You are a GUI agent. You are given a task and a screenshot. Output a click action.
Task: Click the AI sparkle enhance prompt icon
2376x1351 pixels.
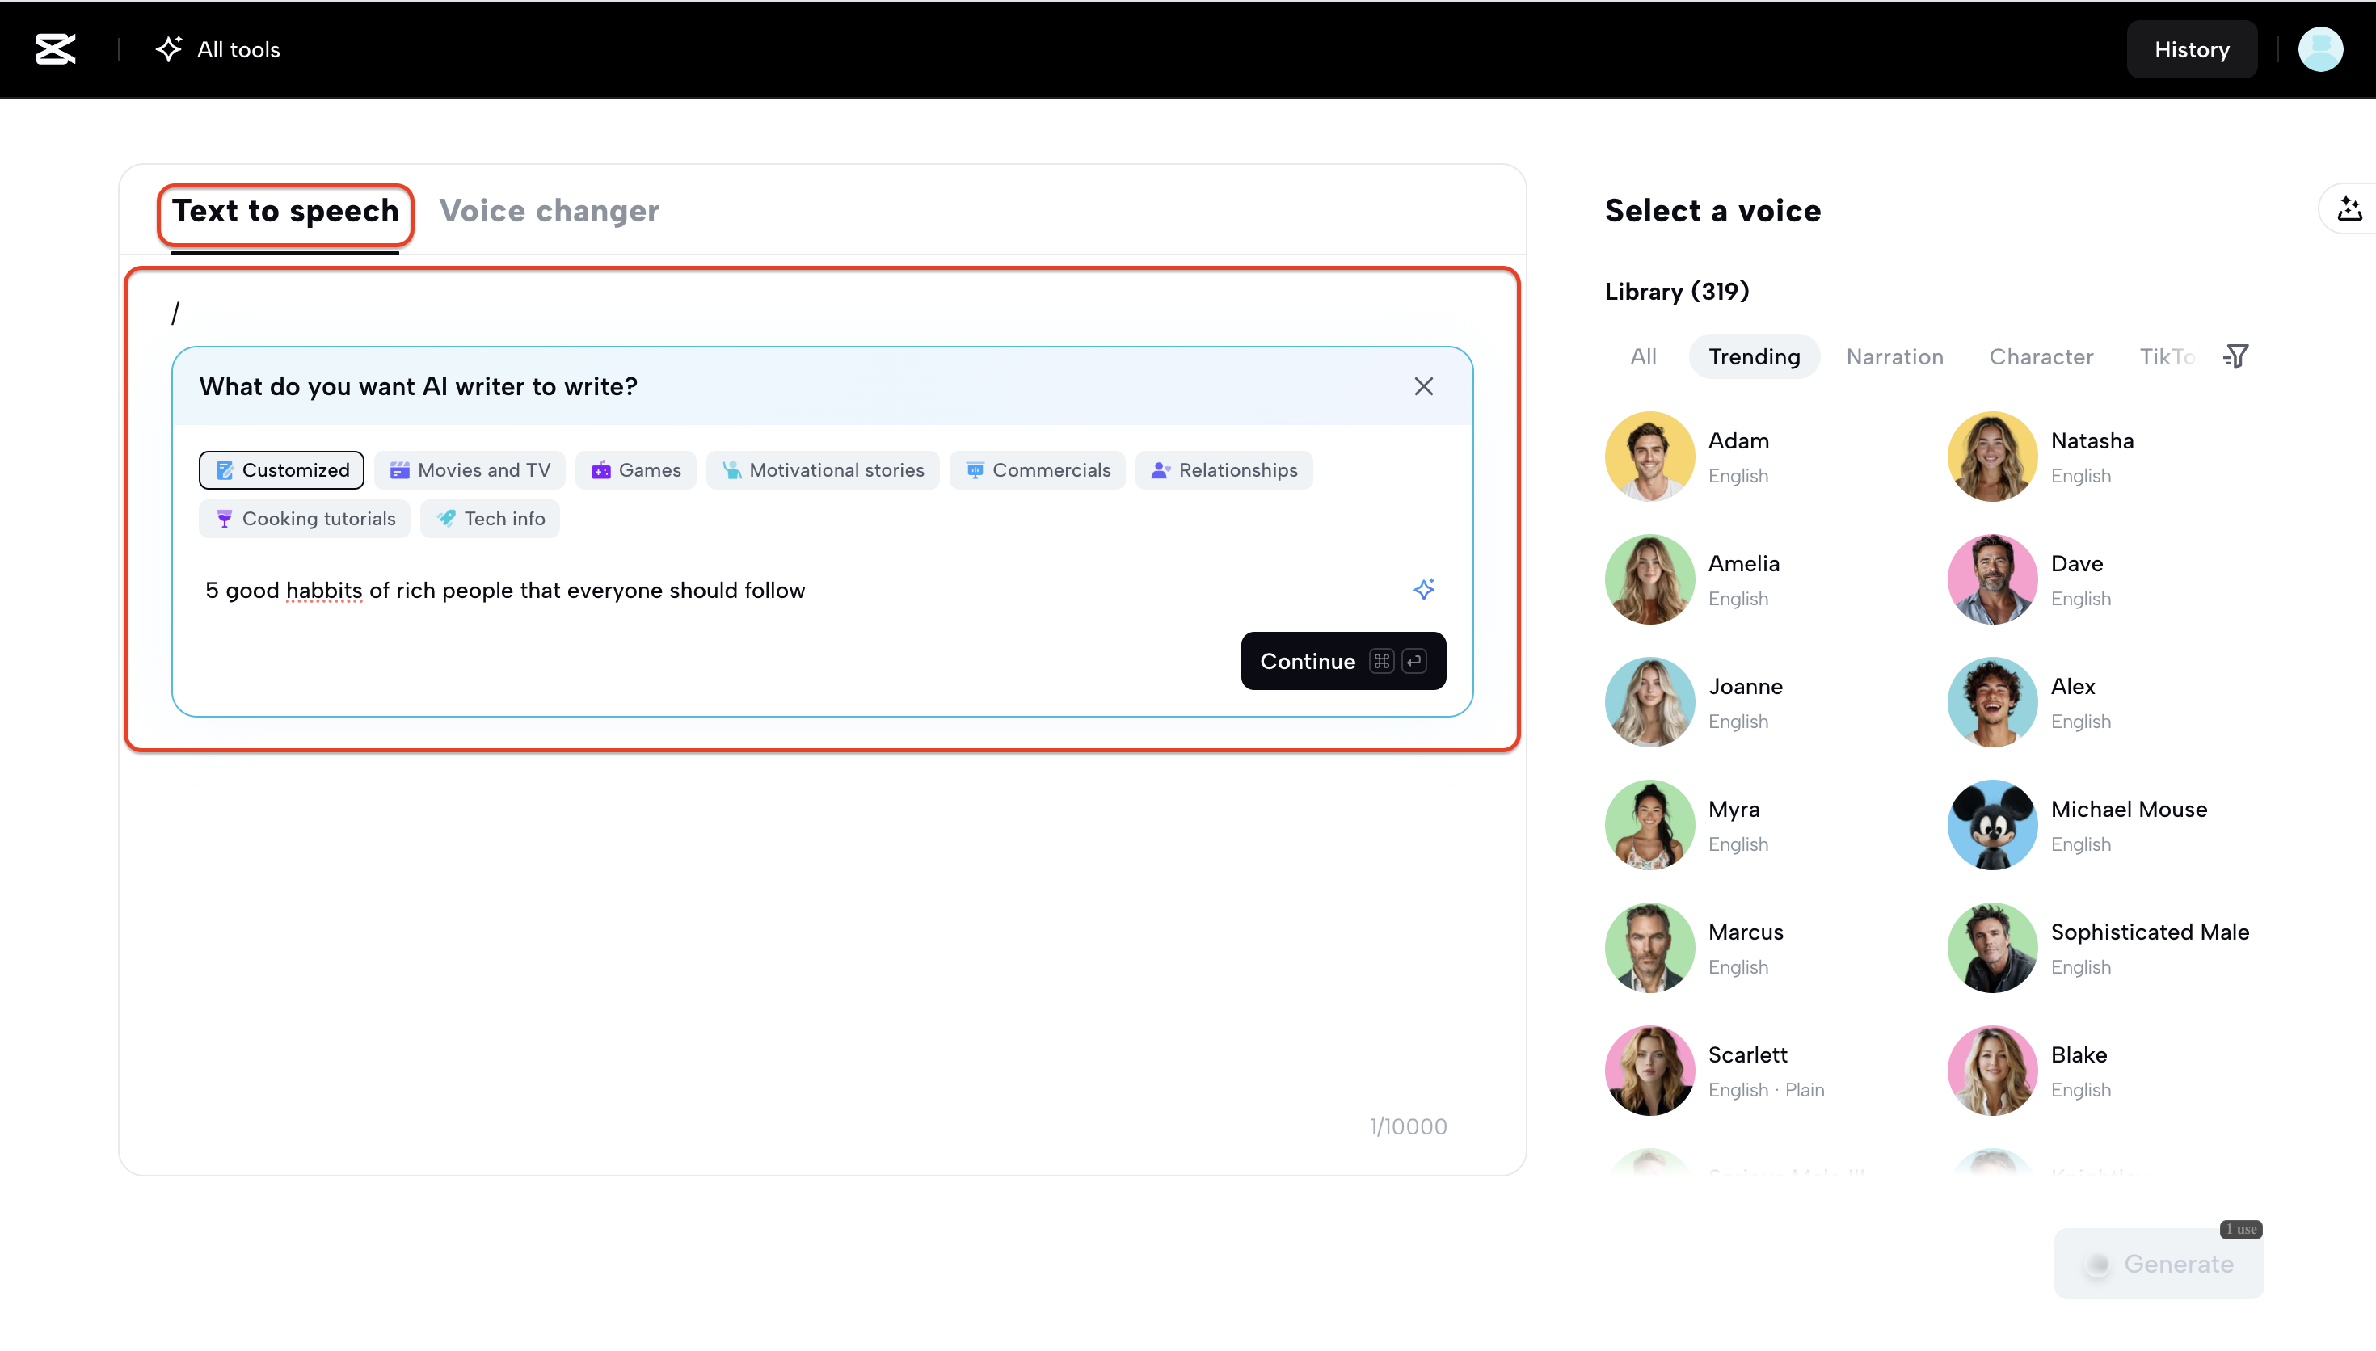point(1423,589)
